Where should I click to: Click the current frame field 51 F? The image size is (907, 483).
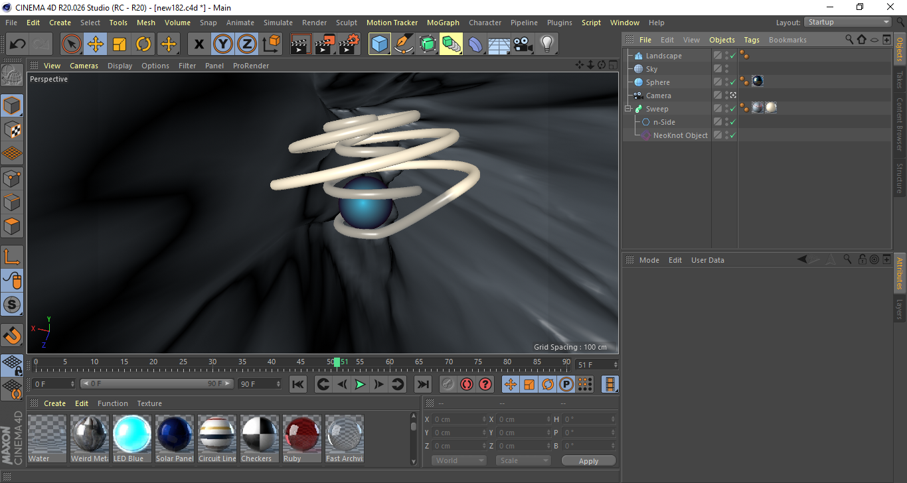pos(598,365)
